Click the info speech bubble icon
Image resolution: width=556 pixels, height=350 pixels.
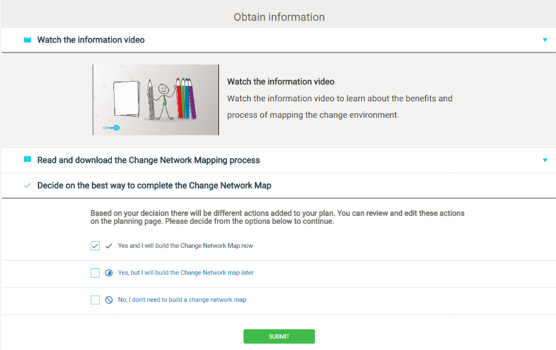27,160
